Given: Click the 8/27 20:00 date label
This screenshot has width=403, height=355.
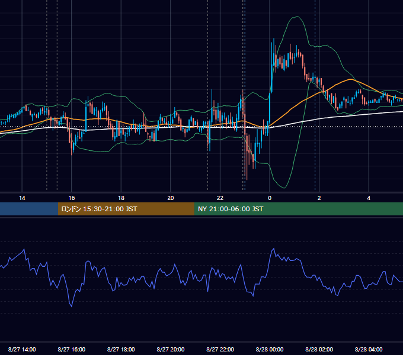Looking at the screenshot, I should (171, 349).
